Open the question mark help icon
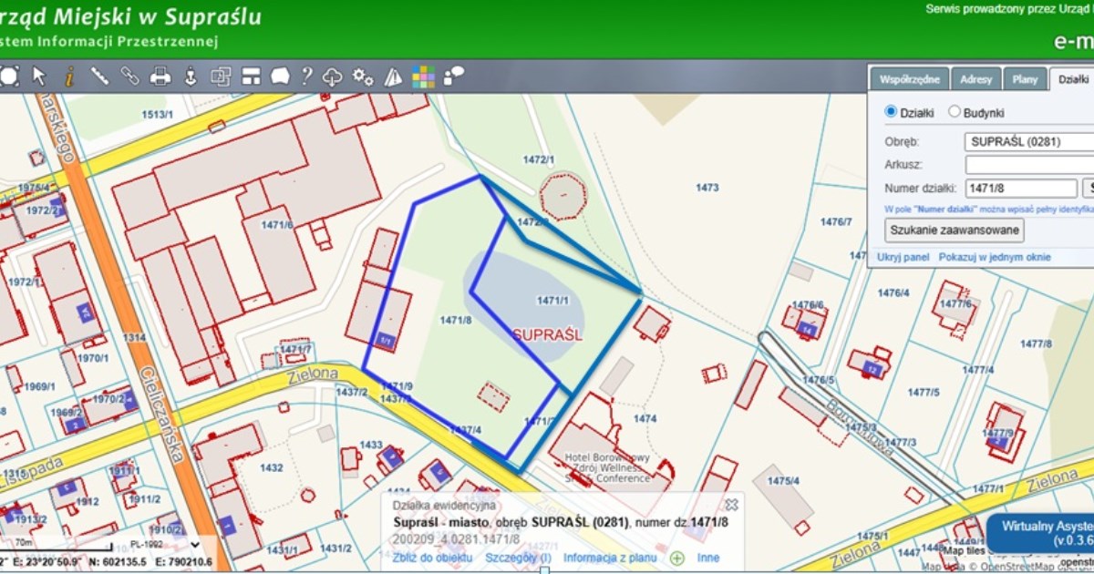This screenshot has width=1094, height=574. click(307, 77)
